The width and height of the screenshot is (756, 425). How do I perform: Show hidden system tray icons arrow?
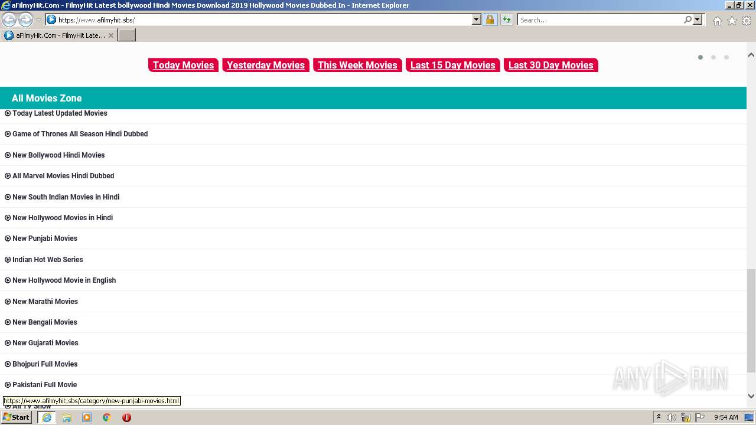tap(659, 417)
